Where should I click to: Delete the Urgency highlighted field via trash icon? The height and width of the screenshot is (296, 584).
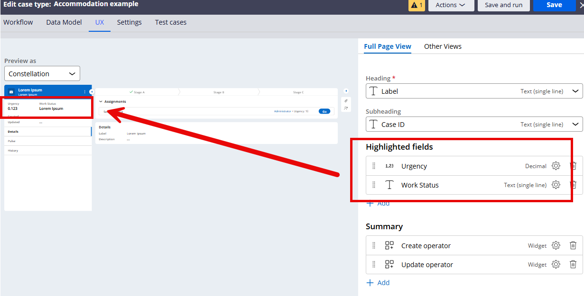pos(573,166)
